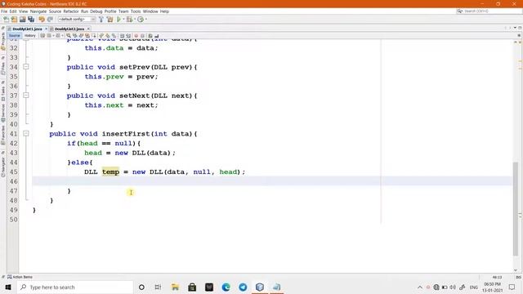Click insertFirst method name on line 41
Viewport: 523px width, 294px height.
pyautogui.click(x=127, y=134)
